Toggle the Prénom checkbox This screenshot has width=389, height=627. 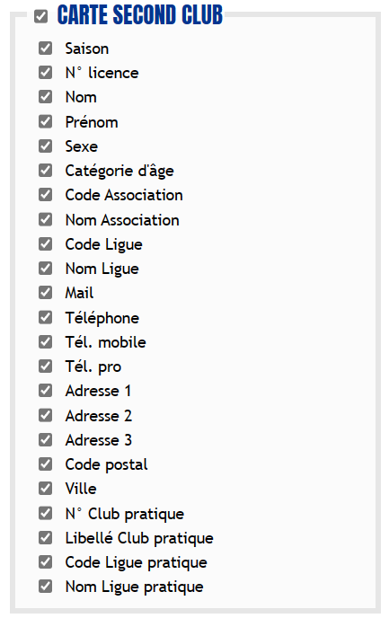tap(46, 121)
